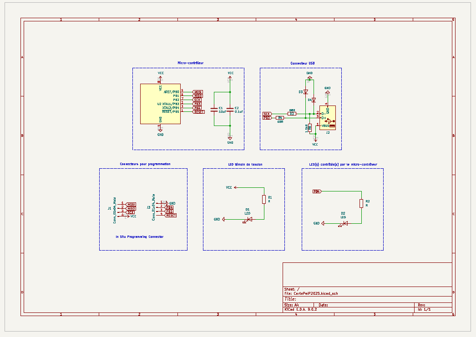Click resistor R1 symbol

click(263, 199)
